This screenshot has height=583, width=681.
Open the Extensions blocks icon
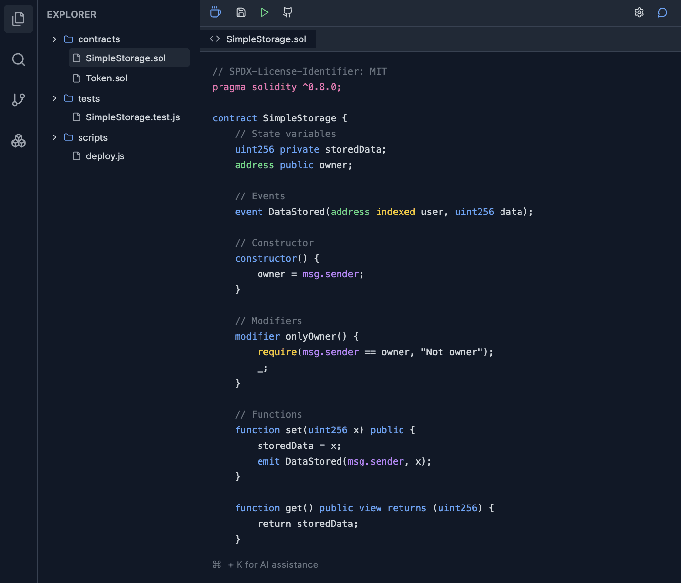[x=19, y=141]
